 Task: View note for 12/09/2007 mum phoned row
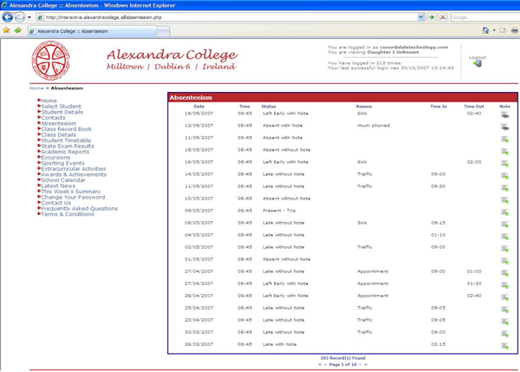pyautogui.click(x=504, y=127)
